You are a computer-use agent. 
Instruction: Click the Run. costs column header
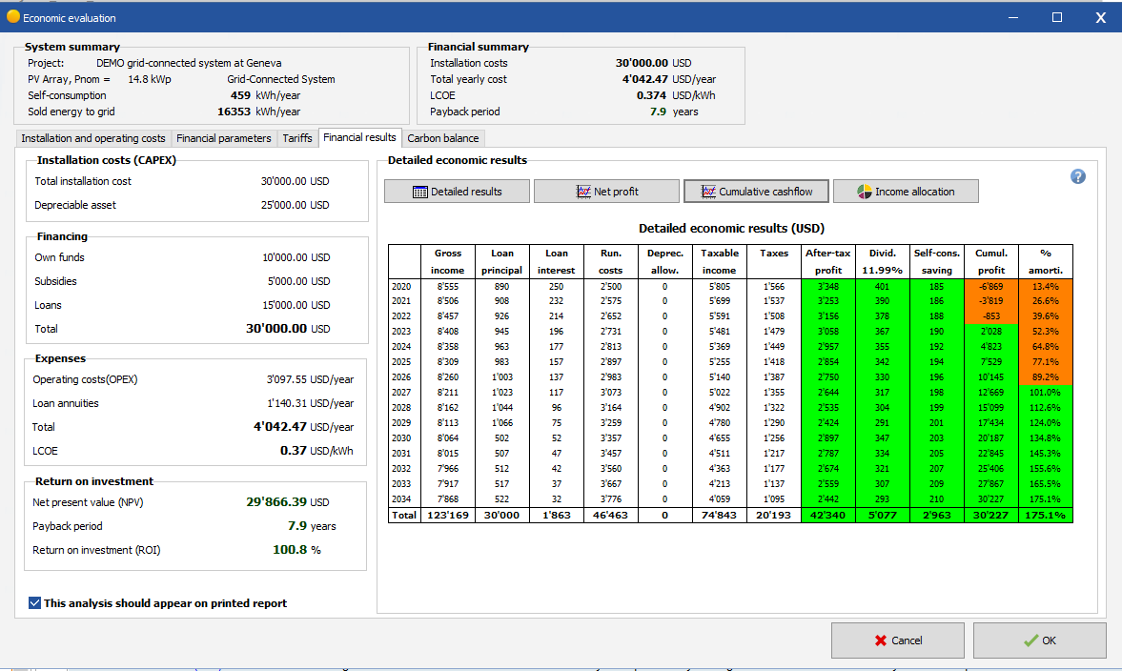[610, 262]
